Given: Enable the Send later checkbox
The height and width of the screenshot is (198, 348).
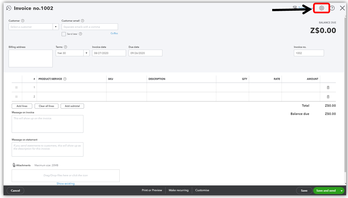Looking at the screenshot, I should click(64, 34).
